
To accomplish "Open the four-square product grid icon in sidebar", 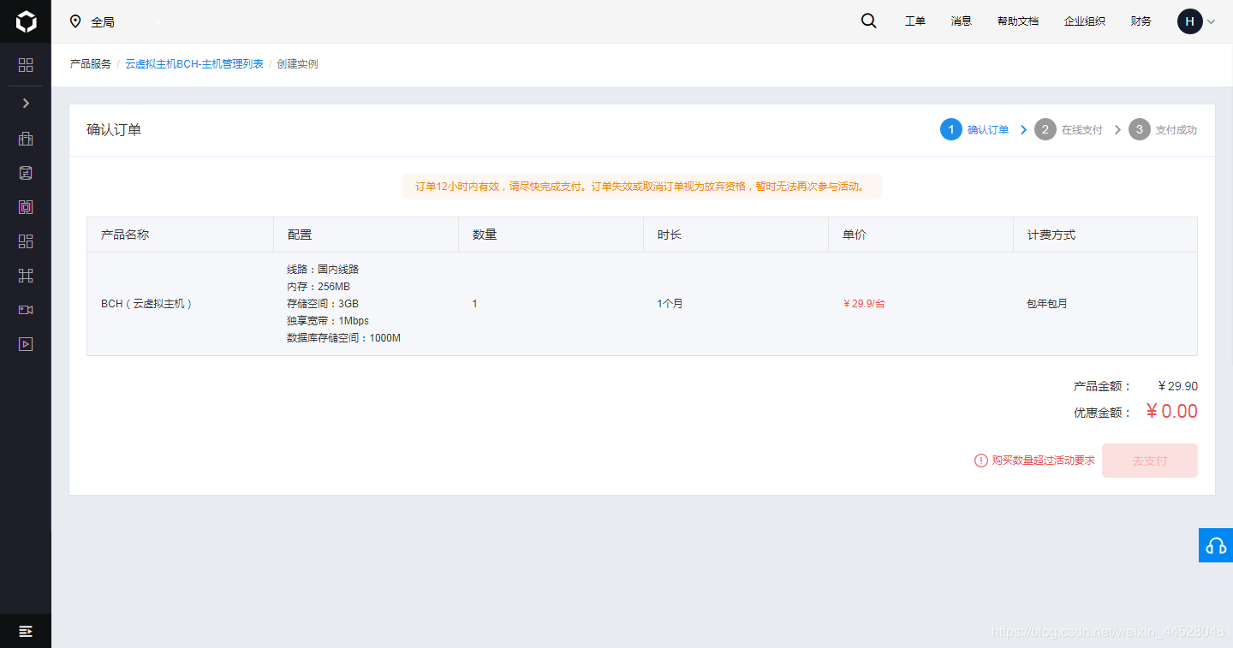I will 26,65.
